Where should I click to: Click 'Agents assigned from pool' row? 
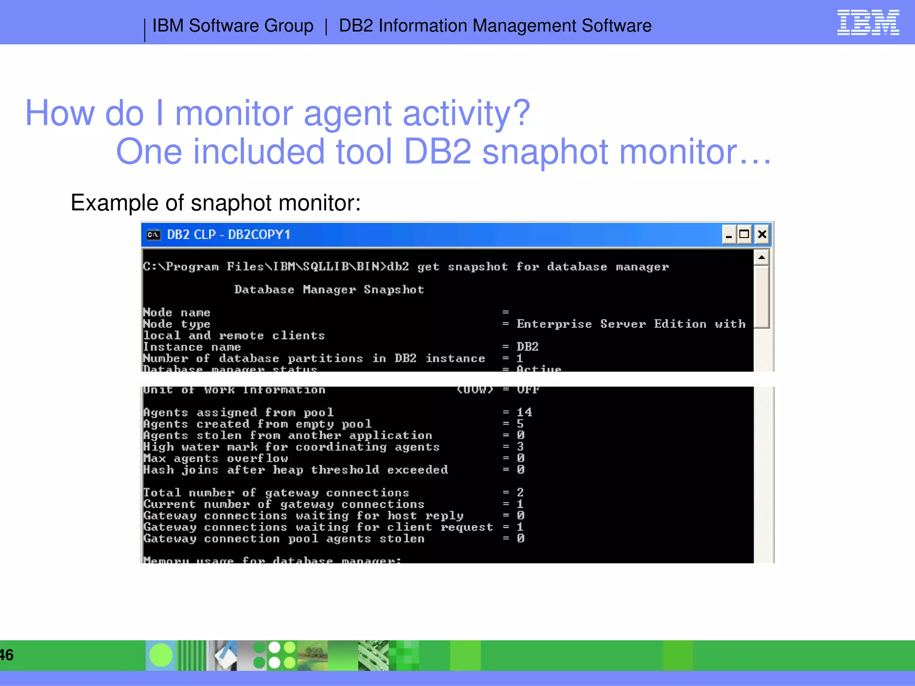pos(337,412)
